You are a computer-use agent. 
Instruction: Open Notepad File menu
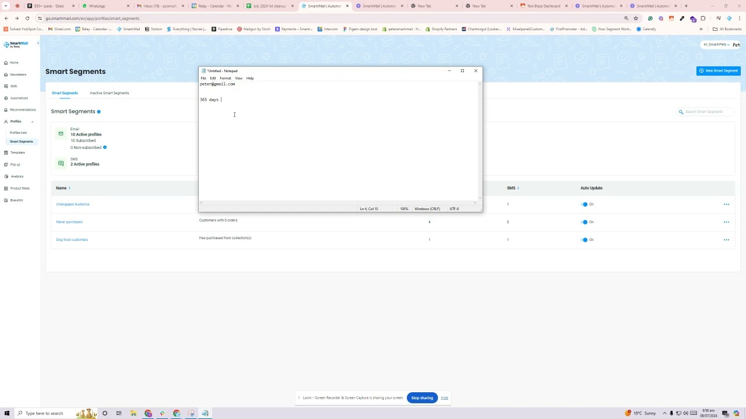pyautogui.click(x=203, y=78)
